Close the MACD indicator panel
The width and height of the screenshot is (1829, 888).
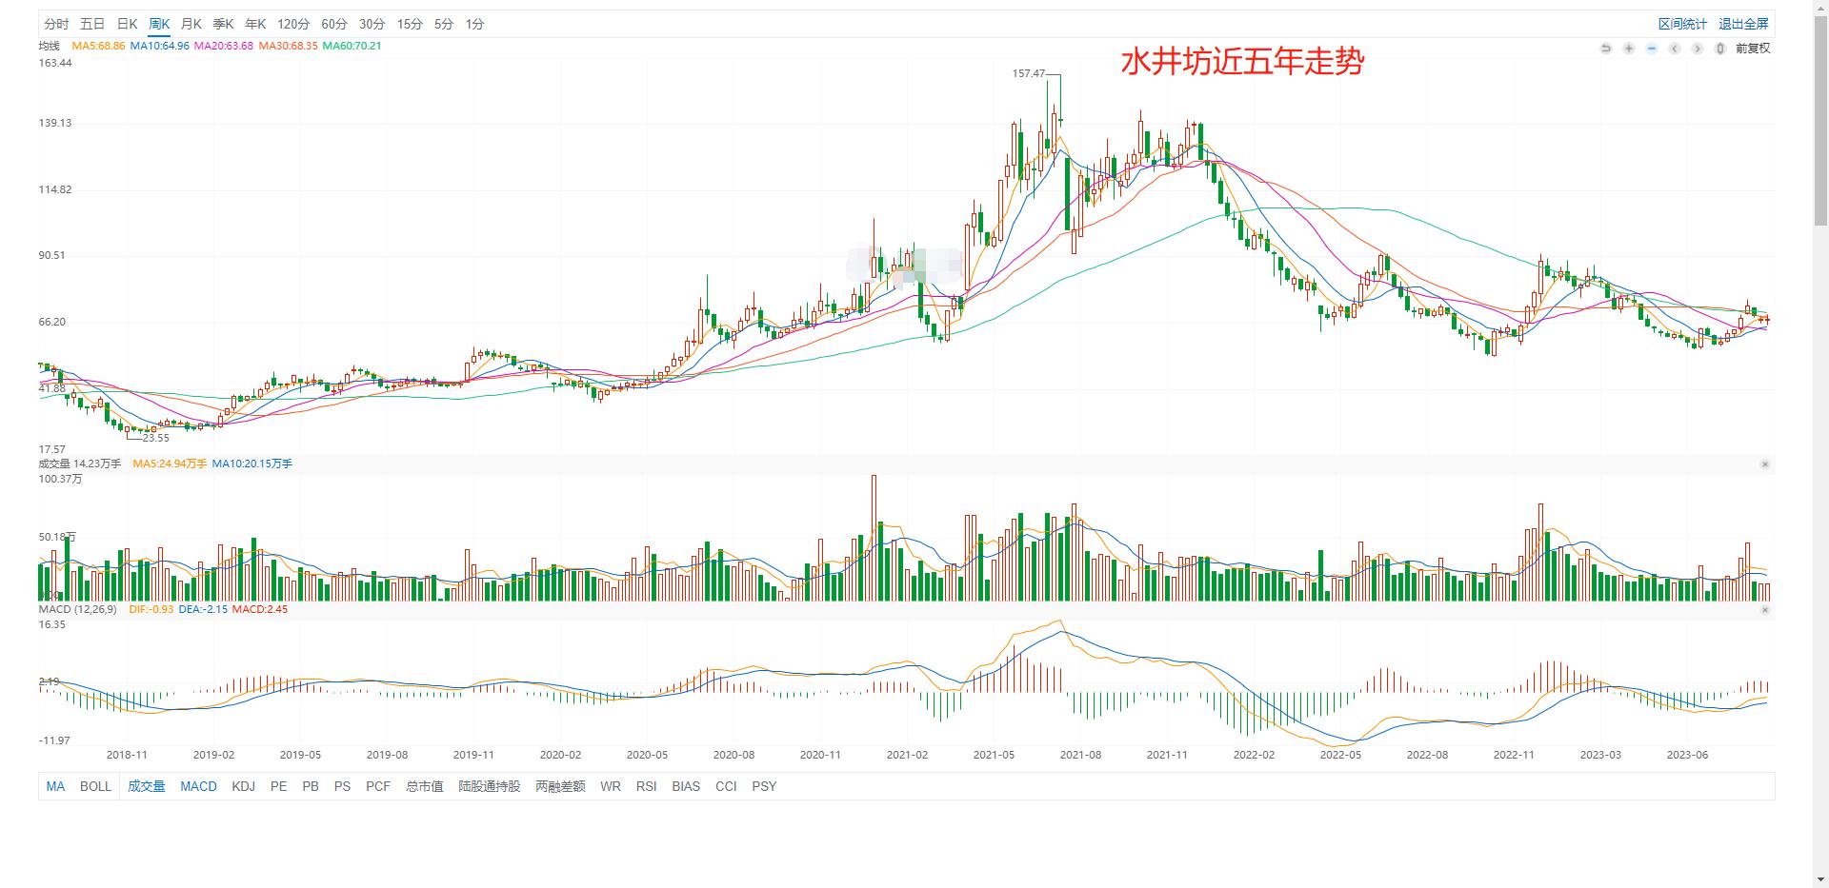tap(1767, 609)
